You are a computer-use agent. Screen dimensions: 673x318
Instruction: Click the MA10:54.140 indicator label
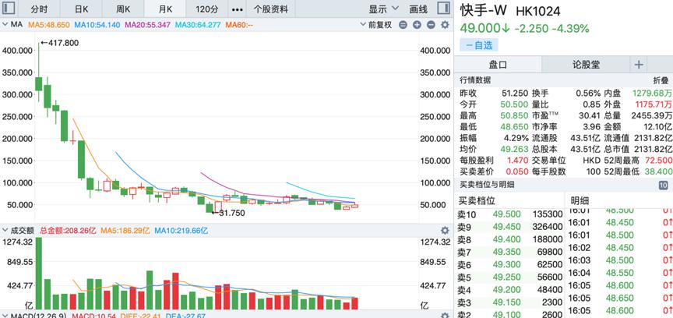(97, 25)
